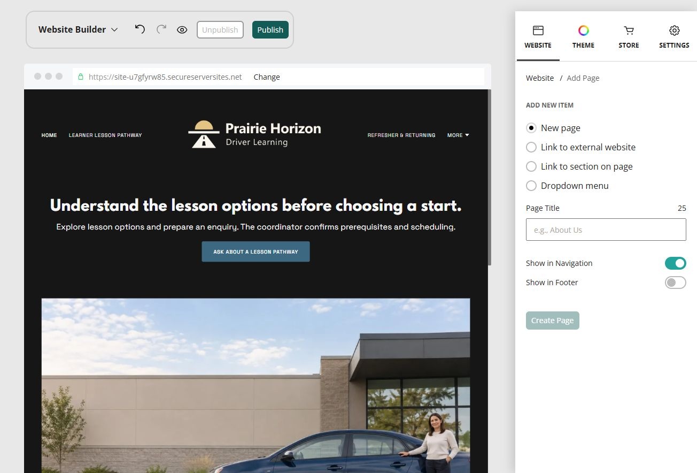The width and height of the screenshot is (697, 473).
Task: Click Learner Lesson Pathway nav item
Action: [105, 135]
